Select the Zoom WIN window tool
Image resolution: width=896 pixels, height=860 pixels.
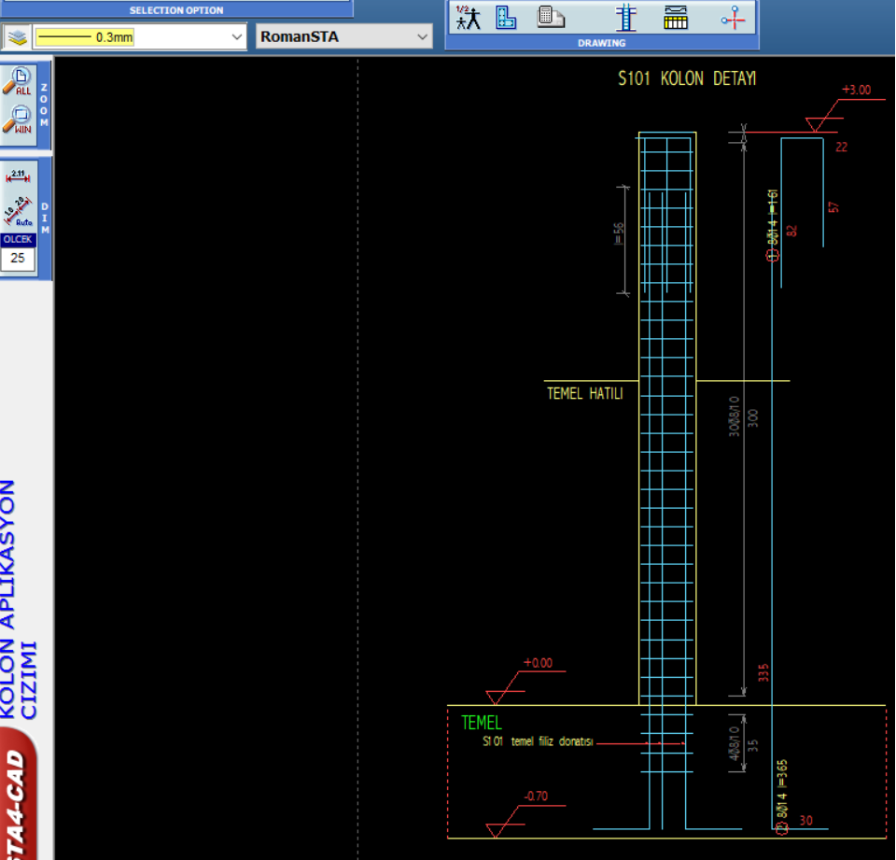pos(18,121)
